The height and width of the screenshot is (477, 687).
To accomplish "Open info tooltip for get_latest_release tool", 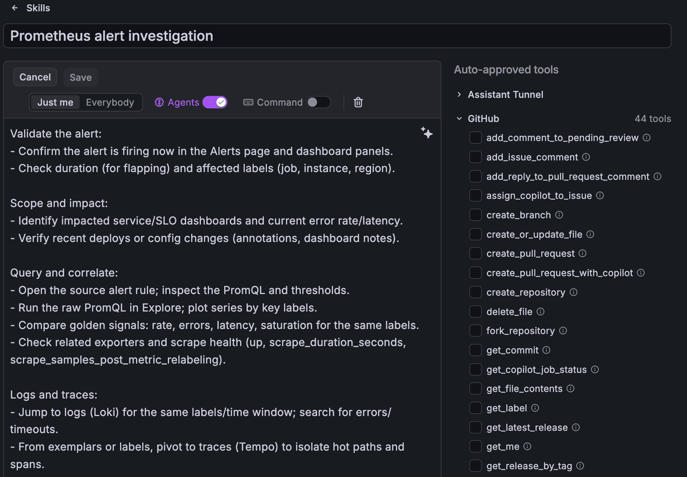I will click(x=576, y=427).
